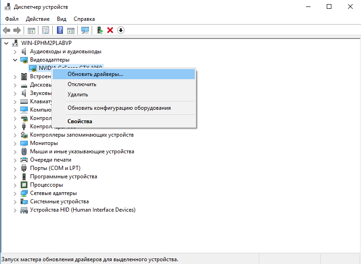Click the Update driver toolbar icon

click(100, 30)
